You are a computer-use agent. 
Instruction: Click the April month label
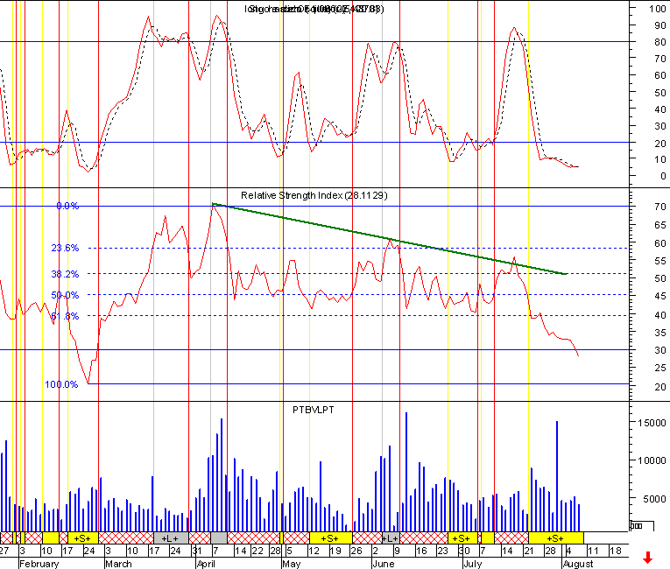206,564
